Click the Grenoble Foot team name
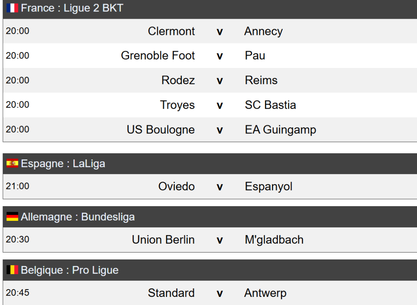The height and width of the screenshot is (305, 417). click(158, 56)
